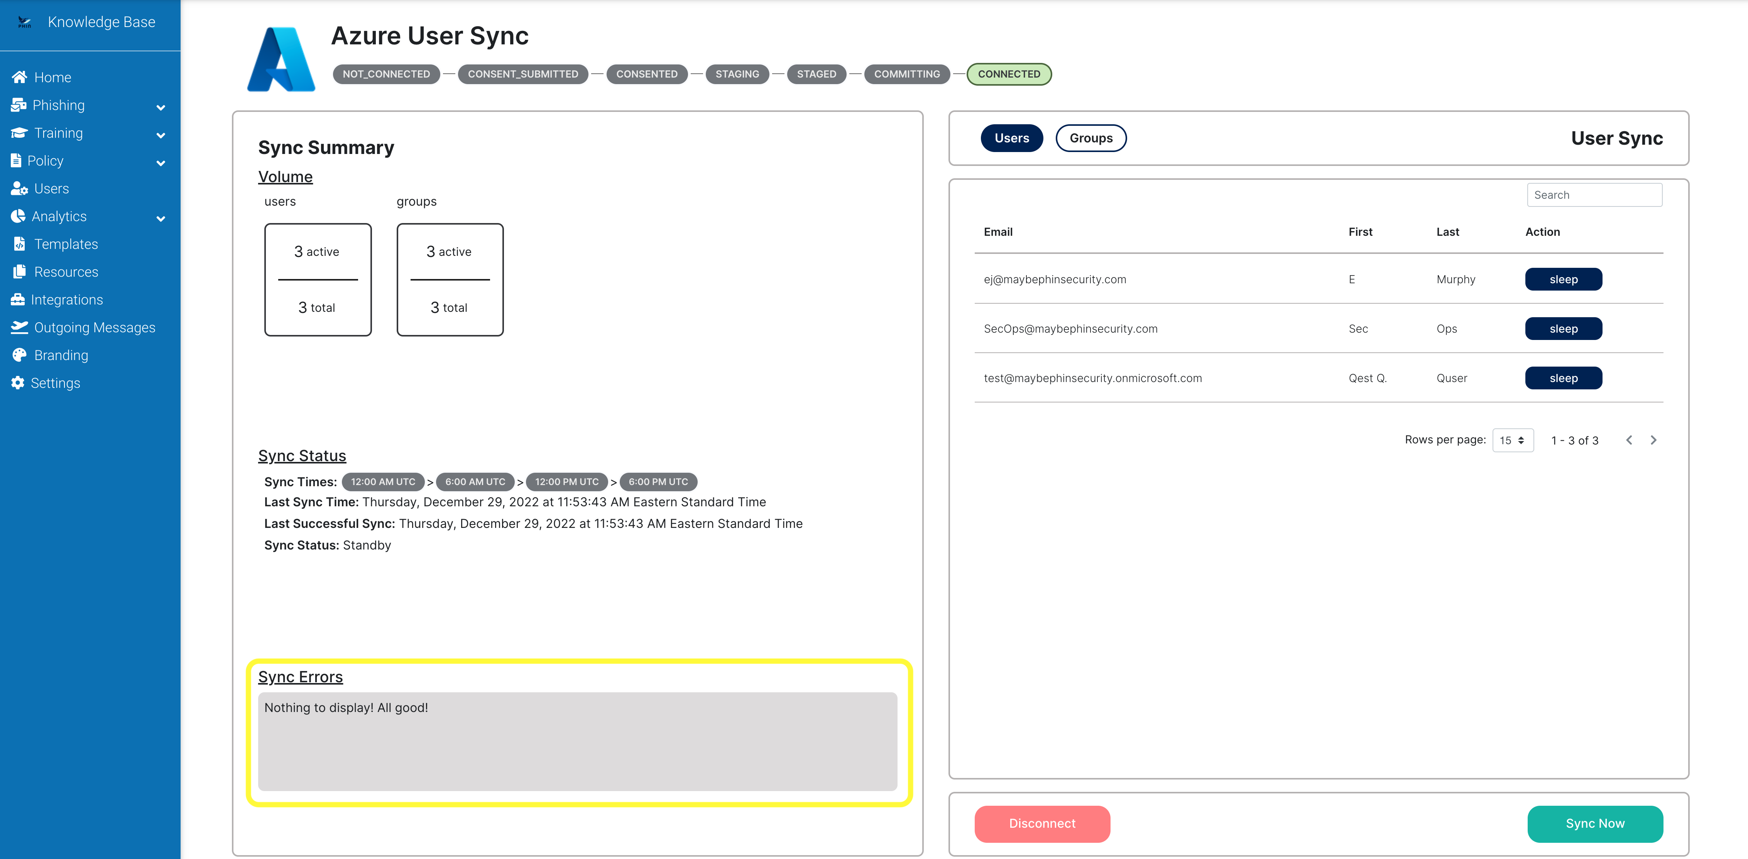
Task: Go to previous page arrow in table
Action: pyautogui.click(x=1628, y=440)
